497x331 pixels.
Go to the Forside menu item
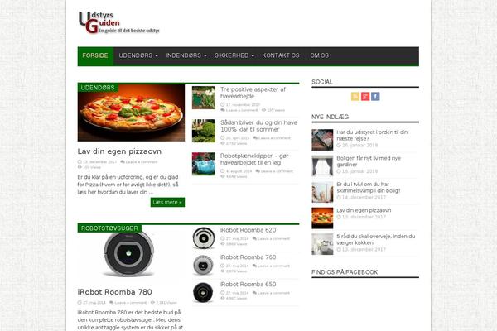pos(95,55)
